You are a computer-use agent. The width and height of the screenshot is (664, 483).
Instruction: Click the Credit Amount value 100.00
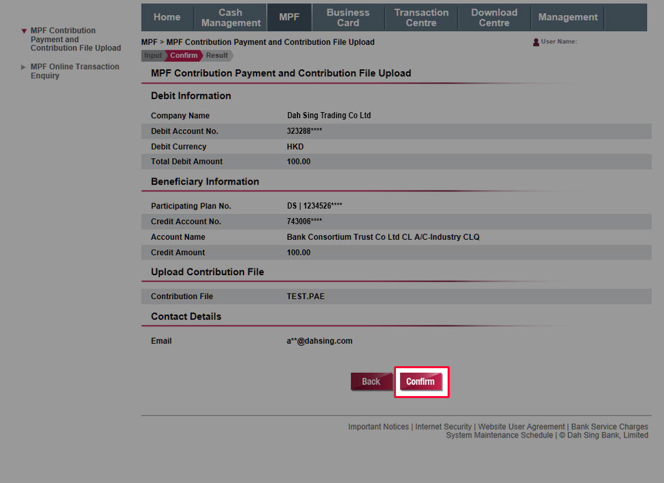tap(299, 253)
